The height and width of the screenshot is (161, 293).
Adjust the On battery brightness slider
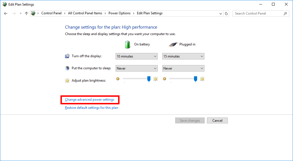149,79
